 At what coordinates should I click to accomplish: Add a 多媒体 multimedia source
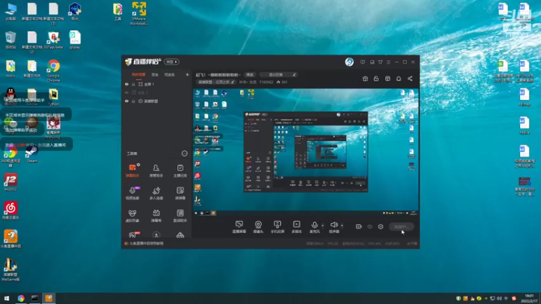click(296, 227)
